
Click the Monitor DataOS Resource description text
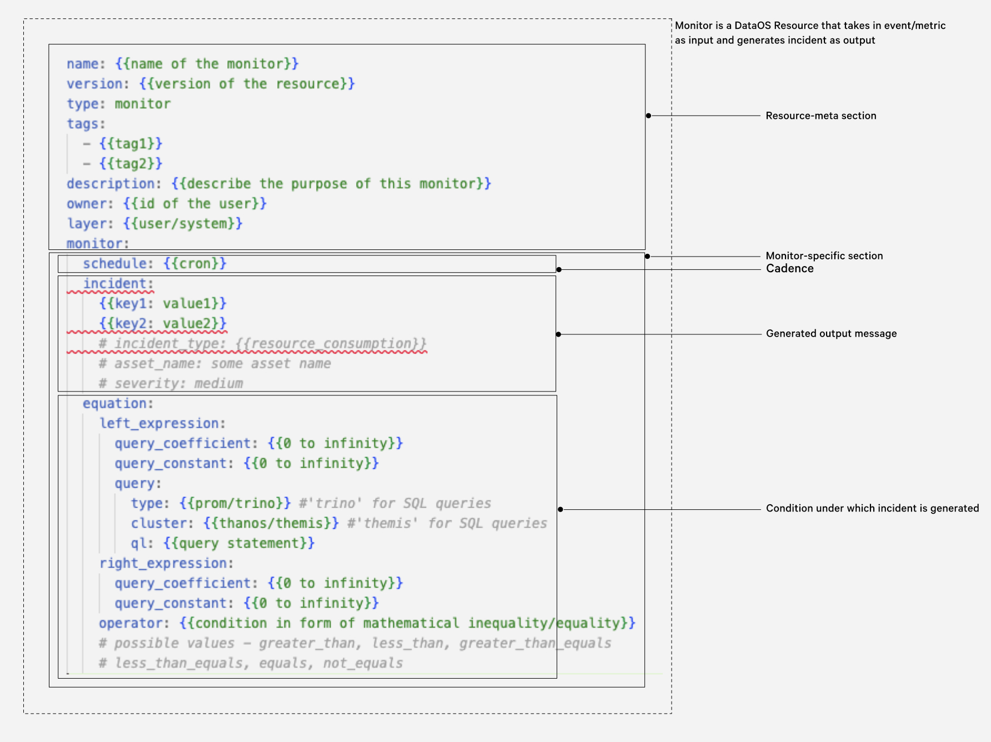[809, 33]
